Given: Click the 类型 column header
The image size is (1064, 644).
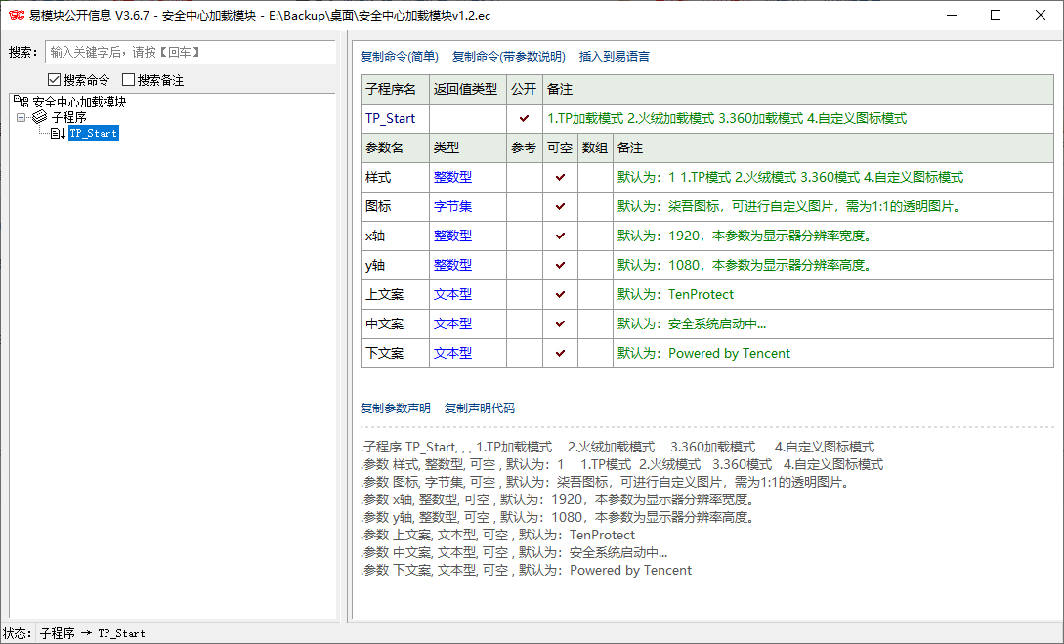Looking at the screenshot, I should coord(468,148).
